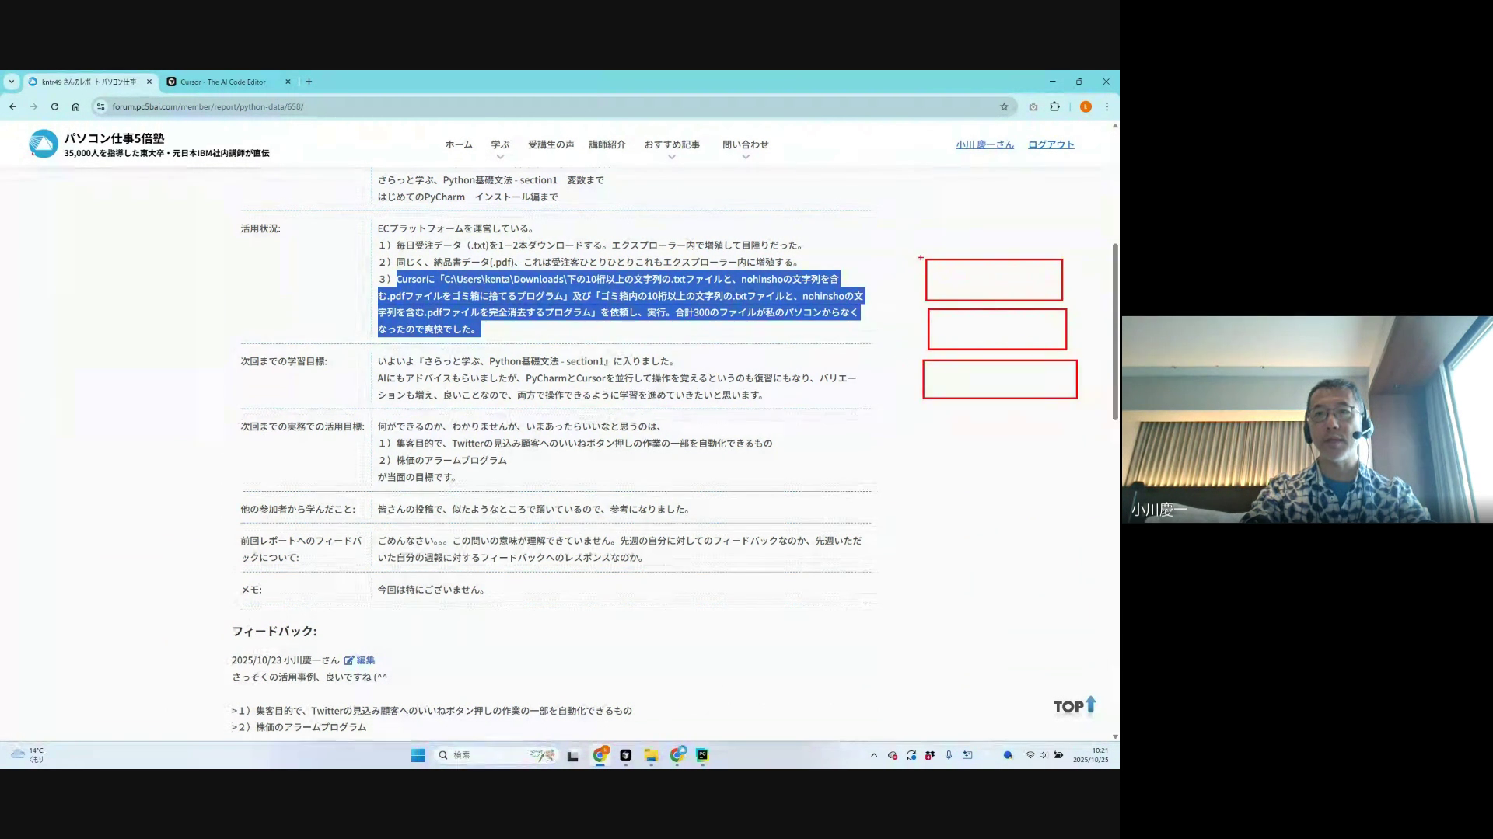Click the ログアウト link
This screenshot has width=1493, height=839.
click(x=1051, y=144)
